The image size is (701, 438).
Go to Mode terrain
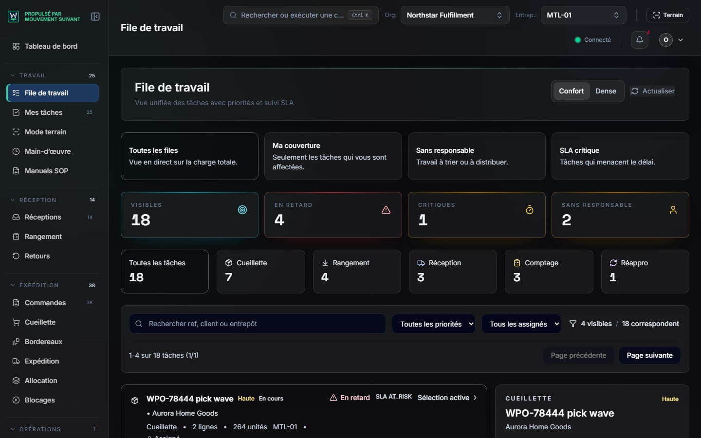[x=52, y=132]
